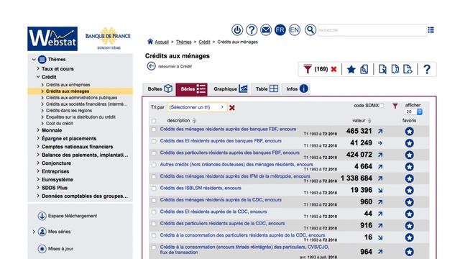460x259 pixels.
Task: Switch to the Graphique tab
Action: pos(230,88)
